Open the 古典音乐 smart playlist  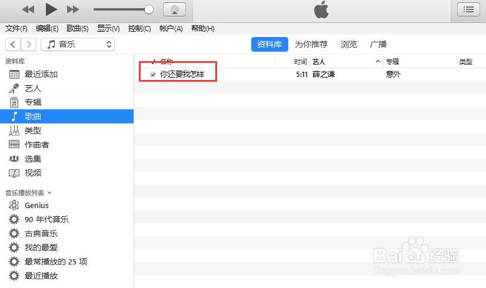(x=66, y=233)
